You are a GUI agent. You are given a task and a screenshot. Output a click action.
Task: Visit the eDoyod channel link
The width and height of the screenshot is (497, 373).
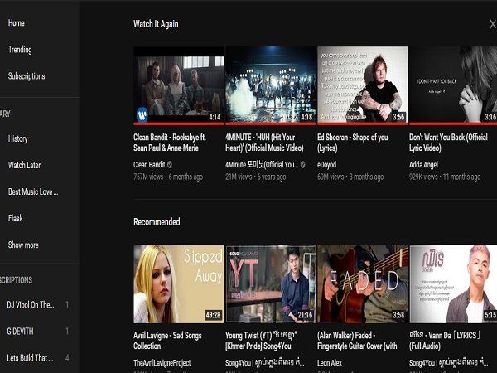coord(327,165)
